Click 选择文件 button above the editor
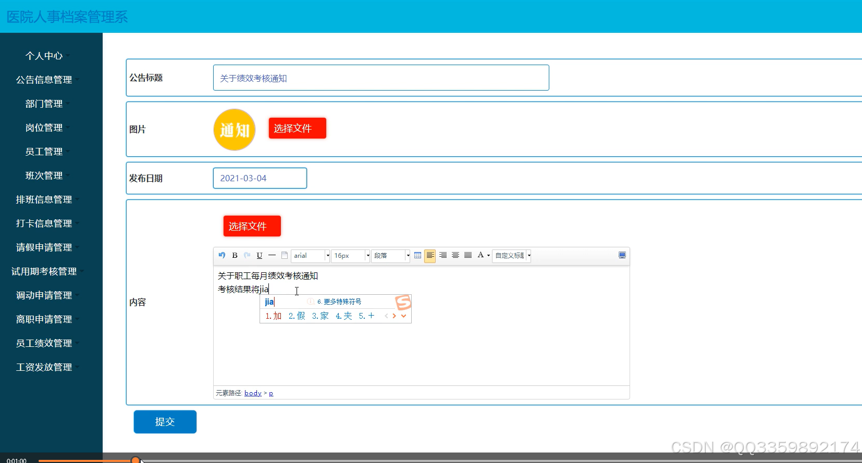 click(252, 226)
